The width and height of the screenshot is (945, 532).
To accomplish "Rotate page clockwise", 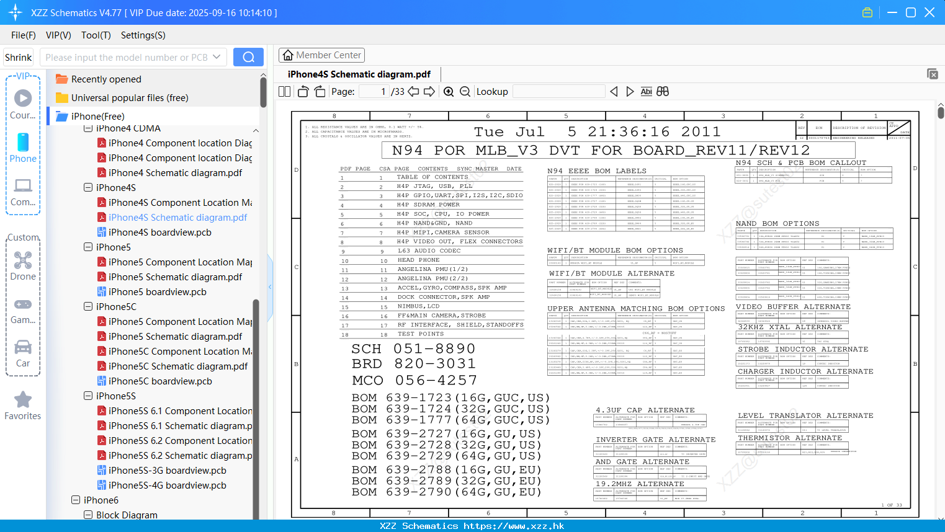I will click(x=320, y=92).
